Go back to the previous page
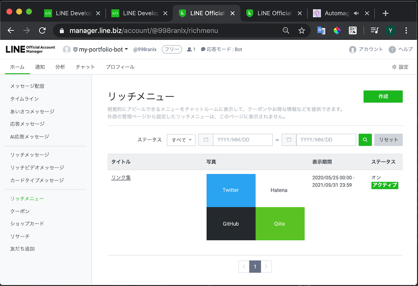 (x=11, y=30)
